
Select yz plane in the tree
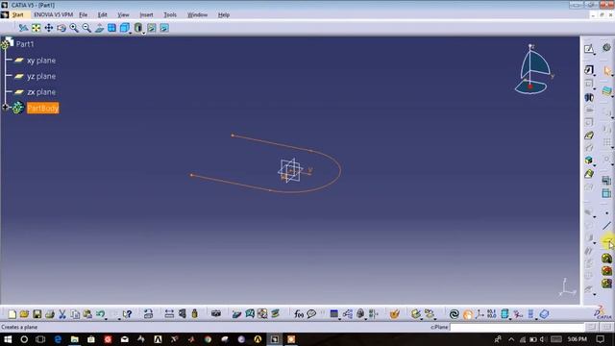(41, 77)
